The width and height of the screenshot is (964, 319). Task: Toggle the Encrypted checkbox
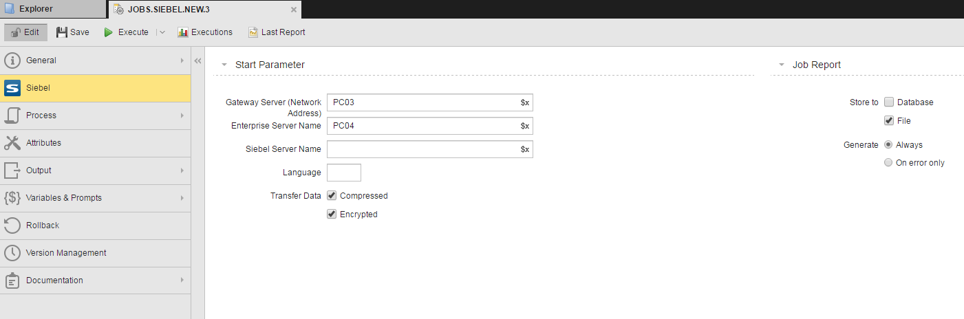pos(332,214)
